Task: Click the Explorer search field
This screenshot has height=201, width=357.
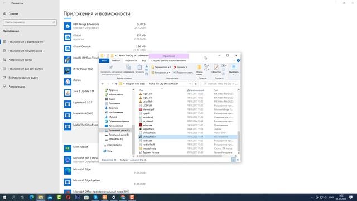Action: click(x=220, y=84)
